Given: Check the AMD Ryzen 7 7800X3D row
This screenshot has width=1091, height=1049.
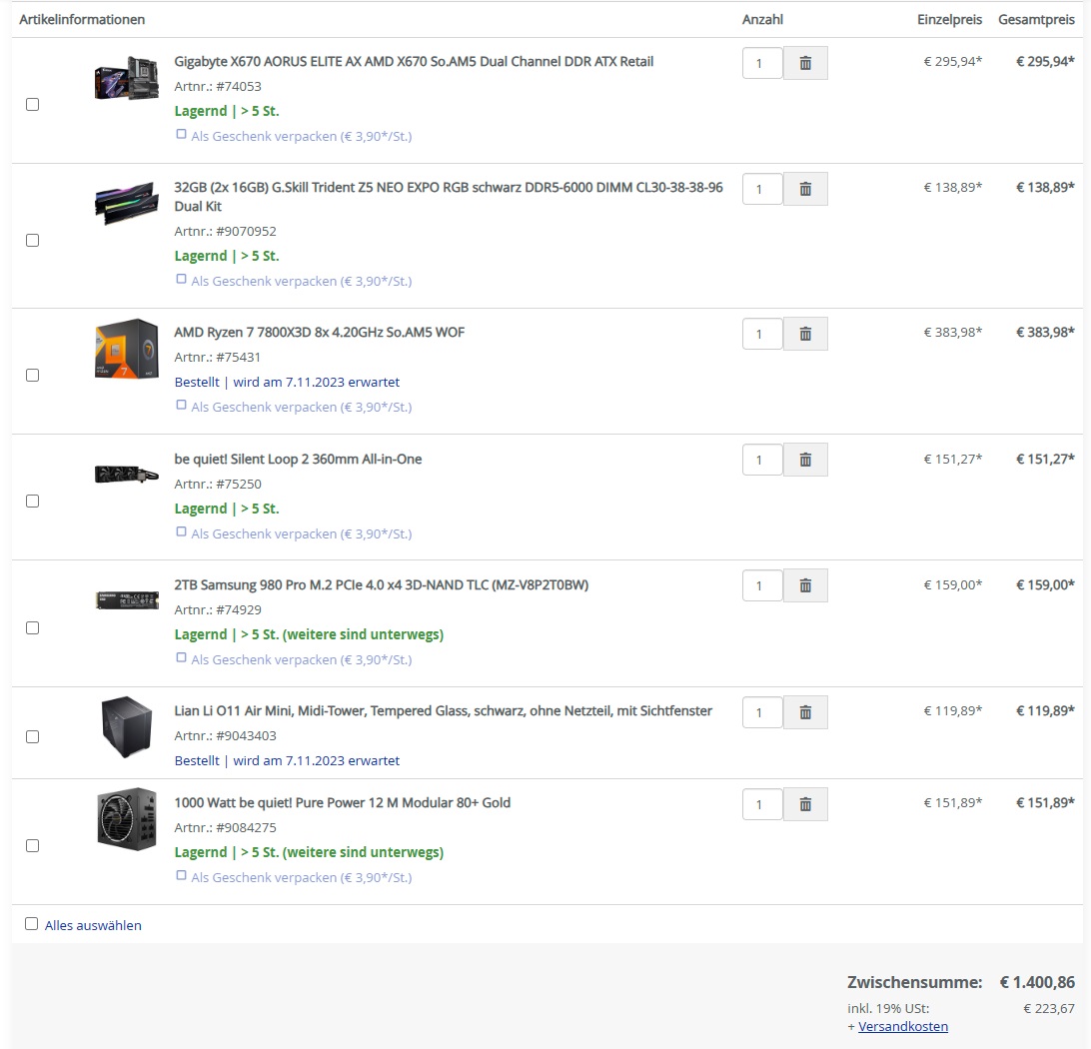Looking at the screenshot, I should [32, 375].
